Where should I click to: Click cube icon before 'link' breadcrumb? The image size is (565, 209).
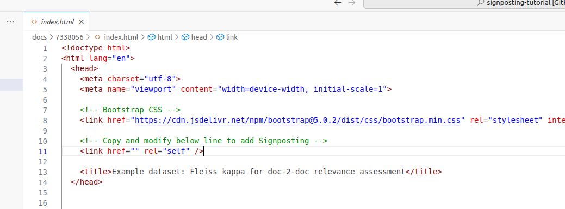click(x=220, y=37)
